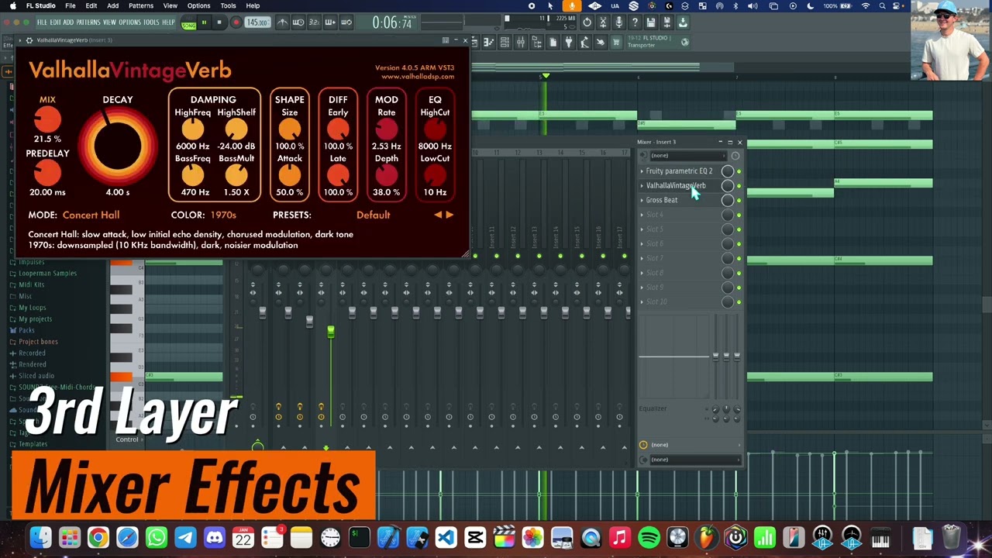Open ValhallaVintageVerb plugin options arrow
The width and height of the screenshot is (992, 558).
pos(19,40)
